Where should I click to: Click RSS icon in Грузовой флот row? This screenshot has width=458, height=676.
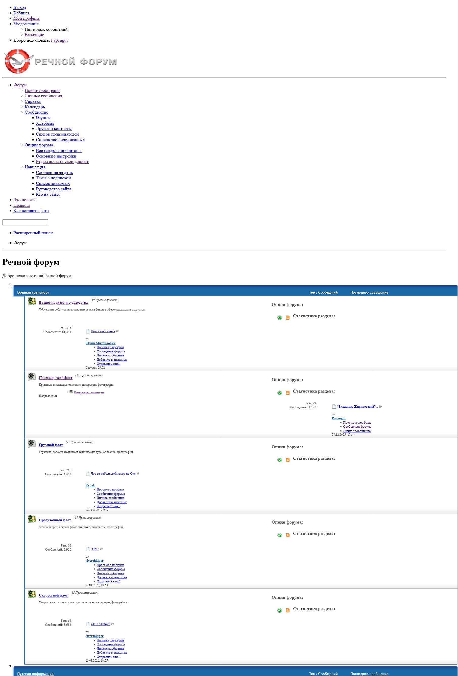(x=287, y=460)
